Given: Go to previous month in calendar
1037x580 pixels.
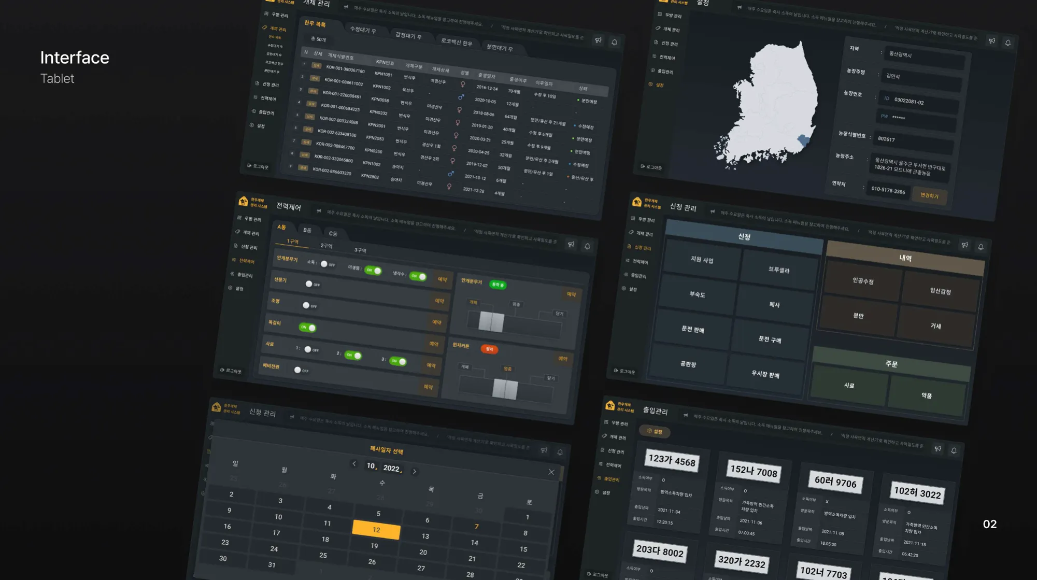Looking at the screenshot, I should (354, 463).
